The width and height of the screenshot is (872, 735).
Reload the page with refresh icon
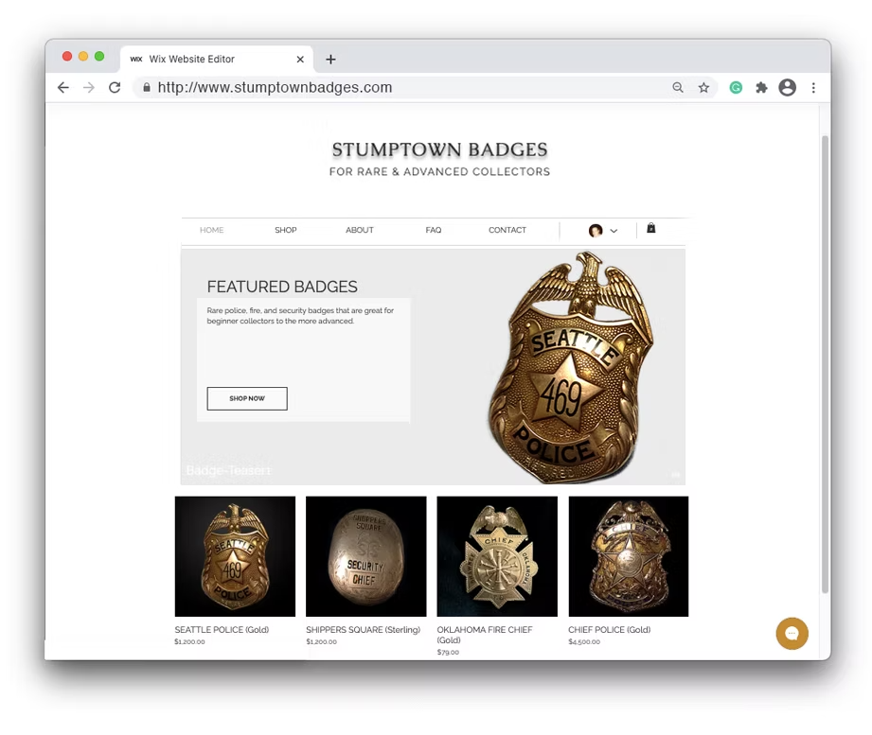point(115,88)
